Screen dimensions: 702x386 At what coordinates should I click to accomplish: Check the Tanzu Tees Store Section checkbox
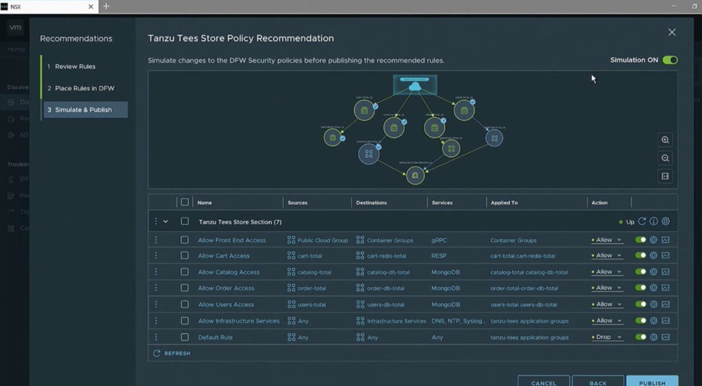(185, 222)
